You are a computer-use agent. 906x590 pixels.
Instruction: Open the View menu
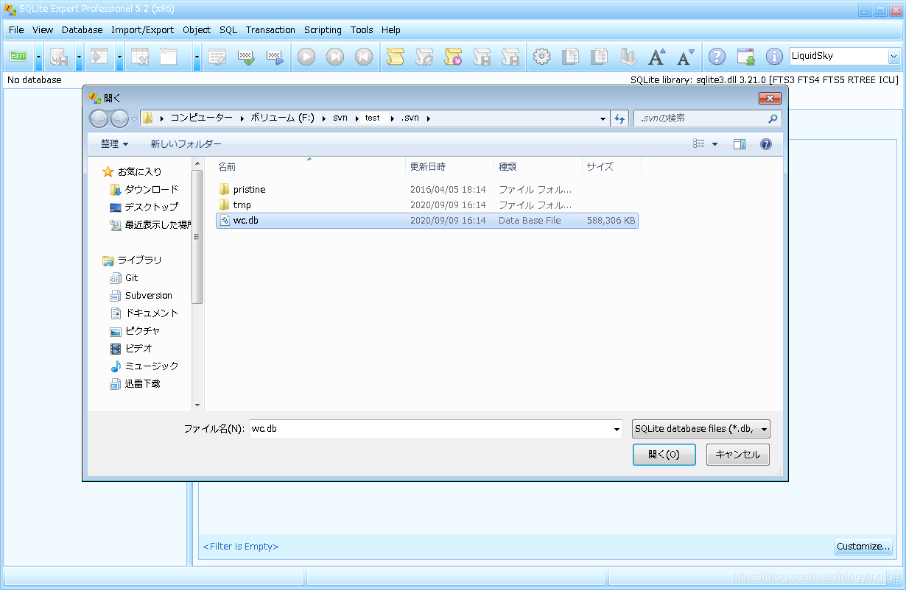[x=43, y=30]
